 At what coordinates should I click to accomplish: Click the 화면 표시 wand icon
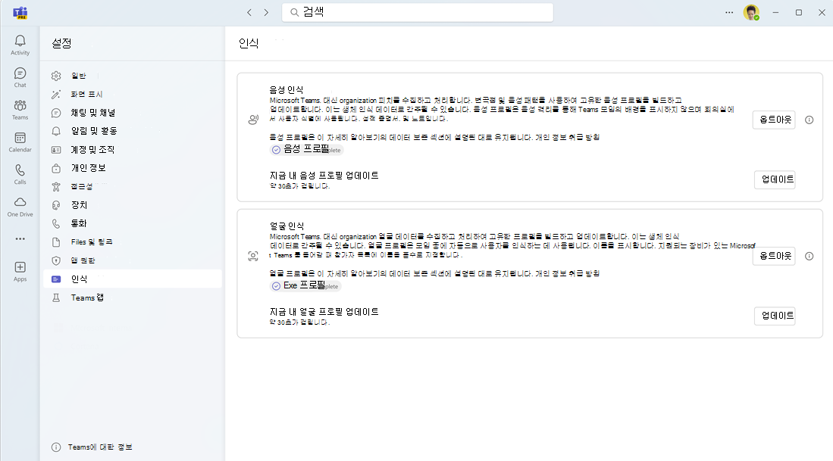click(x=56, y=95)
